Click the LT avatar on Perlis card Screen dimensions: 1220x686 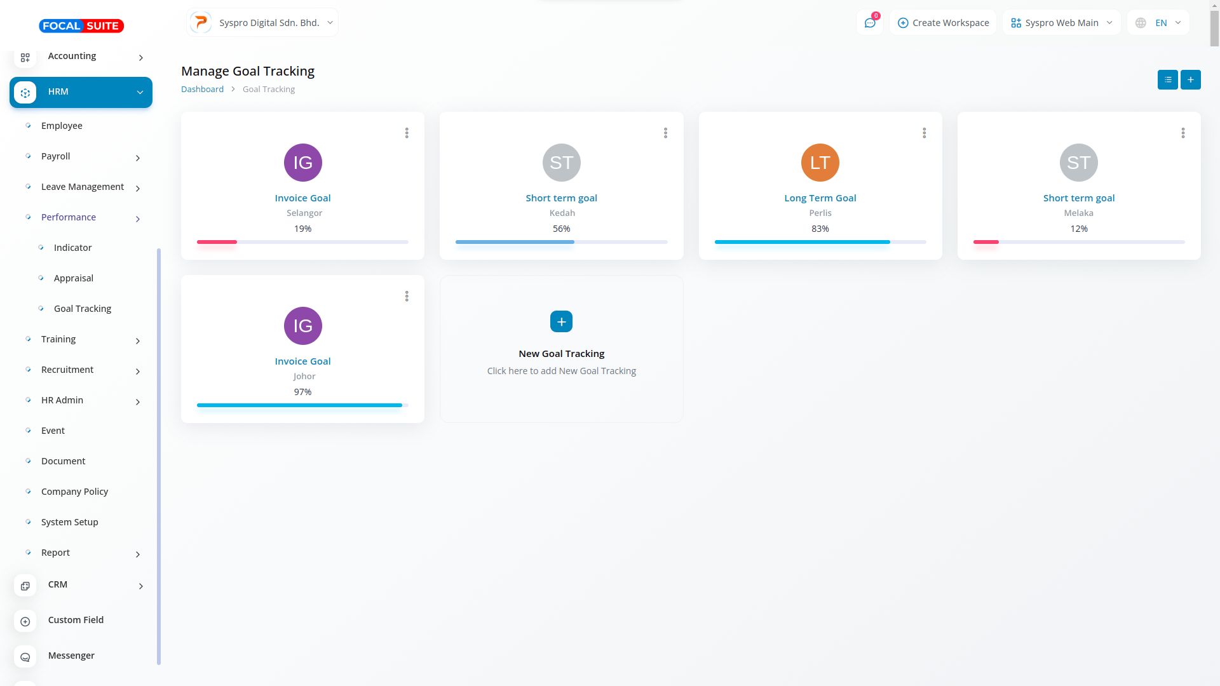coord(820,163)
